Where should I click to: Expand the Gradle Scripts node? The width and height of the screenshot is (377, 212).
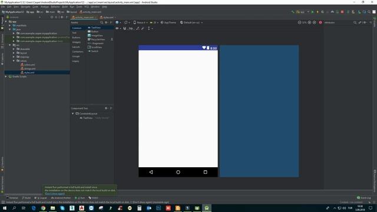pyautogui.click(x=6, y=77)
